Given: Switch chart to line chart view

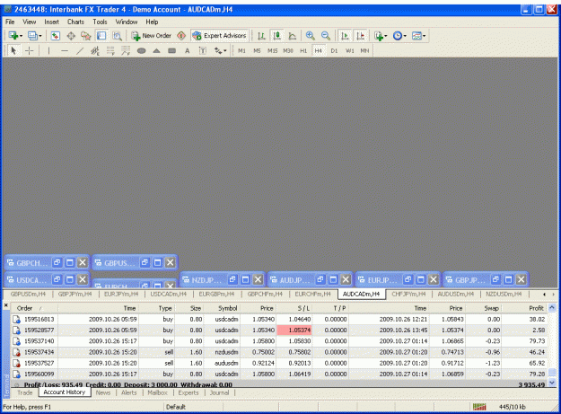Looking at the screenshot, I should 293,36.
